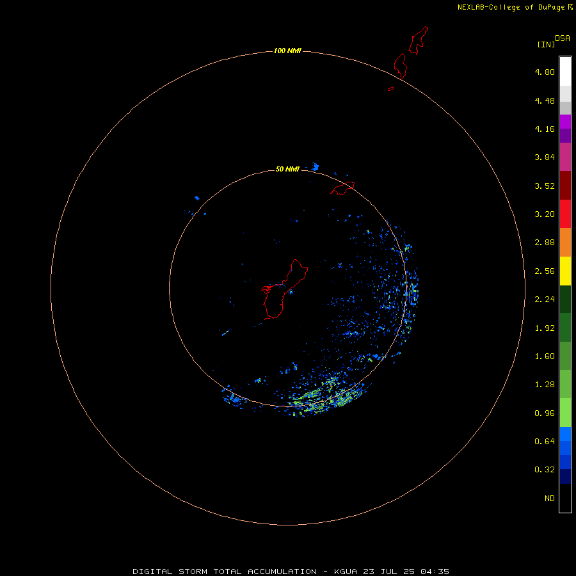576x576 pixels.
Task: Click the 2.24 legend value
Action: click(x=545, y=300)
